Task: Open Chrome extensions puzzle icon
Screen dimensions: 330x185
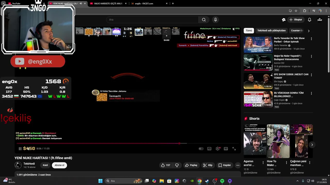Action: (304, 11)
